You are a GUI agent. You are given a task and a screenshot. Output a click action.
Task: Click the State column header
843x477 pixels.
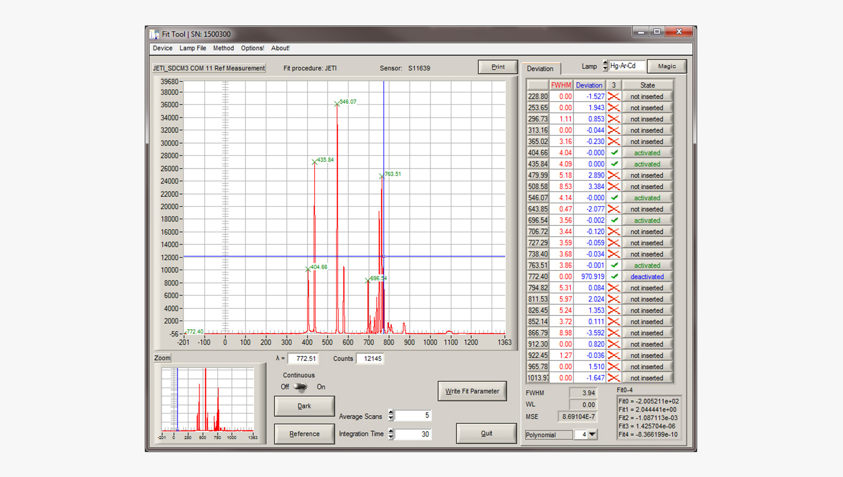coord(647,85)
